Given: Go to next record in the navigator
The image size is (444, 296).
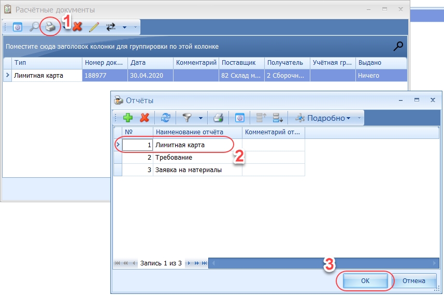Looking at the screenshot, I should point(190,263).
